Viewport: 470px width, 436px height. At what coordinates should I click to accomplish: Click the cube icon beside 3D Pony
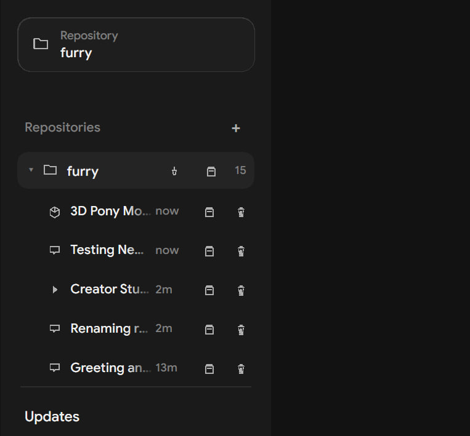(x=55, y=212)
